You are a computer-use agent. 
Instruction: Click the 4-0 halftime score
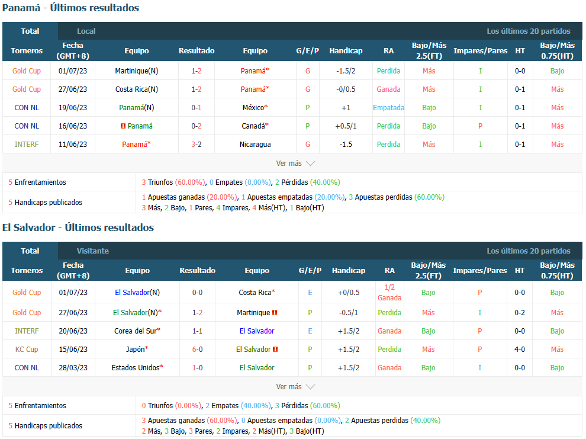(520, 350)
